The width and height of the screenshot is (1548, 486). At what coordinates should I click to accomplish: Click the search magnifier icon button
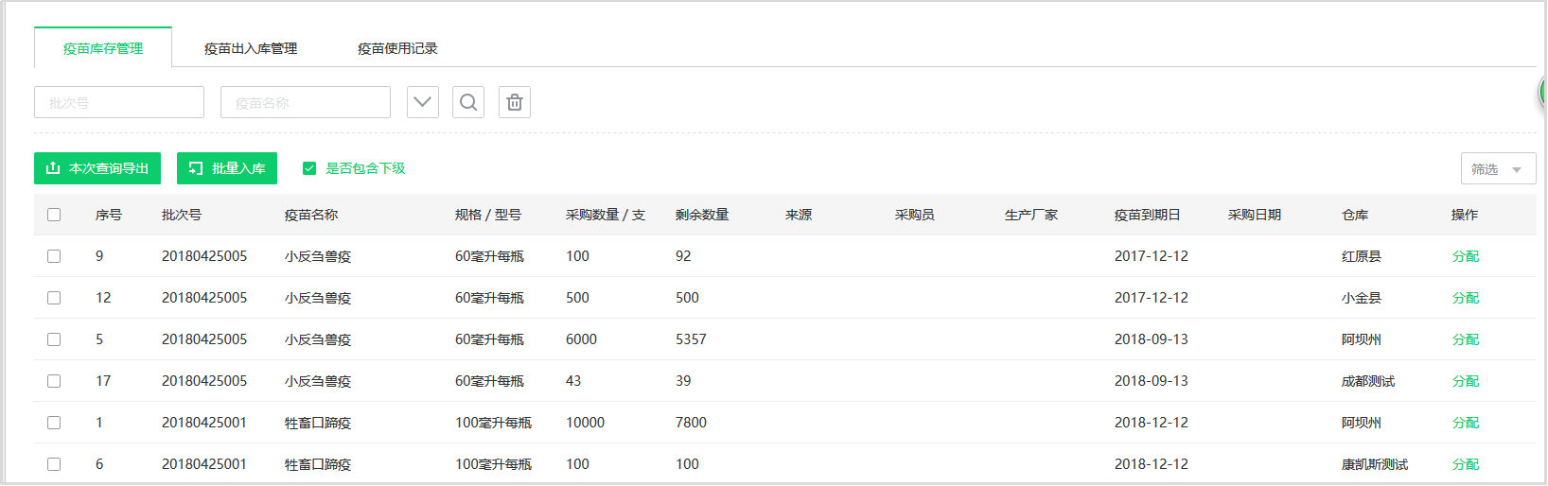[x=468, y=102]
